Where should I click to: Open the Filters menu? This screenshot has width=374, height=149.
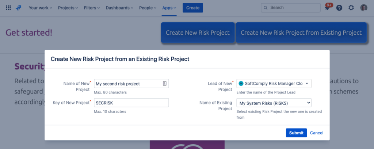pyautogui.click(x=92, y=8)
